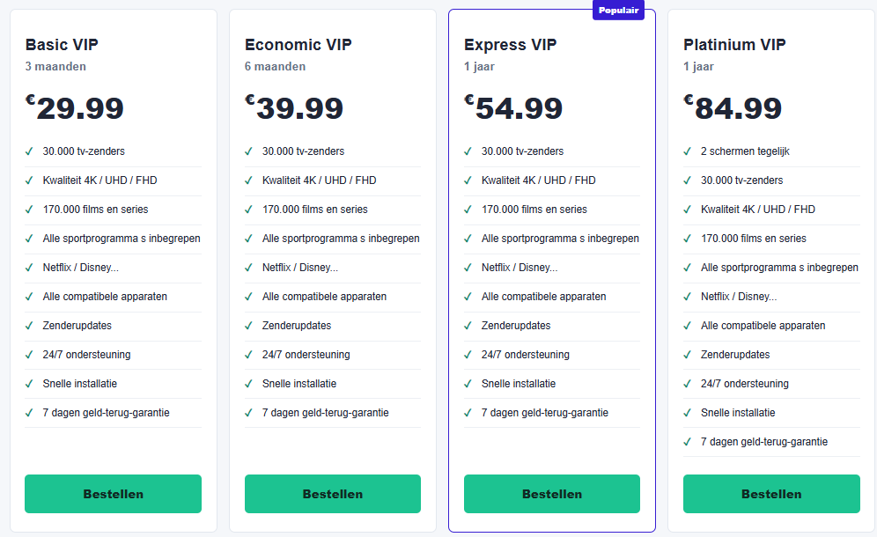Click the 3 maanden label under Basic VIP

coord(55,67)
